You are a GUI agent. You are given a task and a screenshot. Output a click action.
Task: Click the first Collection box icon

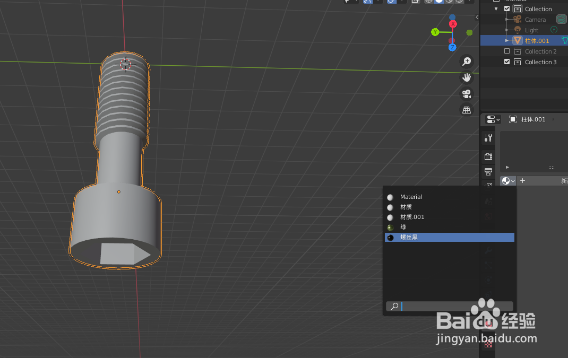click(518, 8)
